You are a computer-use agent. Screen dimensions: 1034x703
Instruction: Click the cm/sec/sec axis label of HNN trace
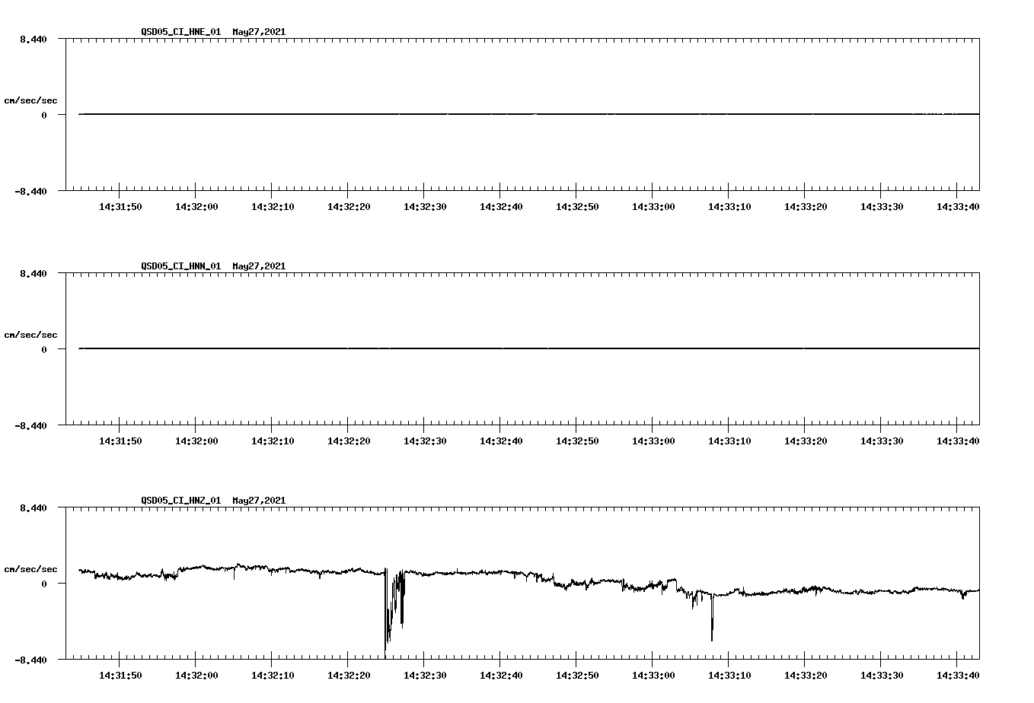coord(31,334)
